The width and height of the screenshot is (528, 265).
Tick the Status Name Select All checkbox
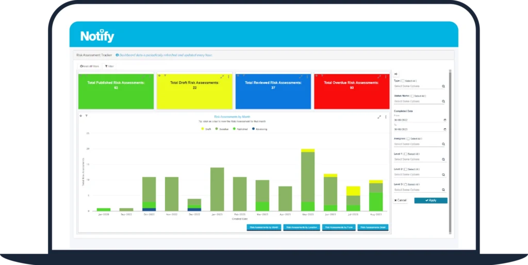pyautogui.click(x=413, y=96)
